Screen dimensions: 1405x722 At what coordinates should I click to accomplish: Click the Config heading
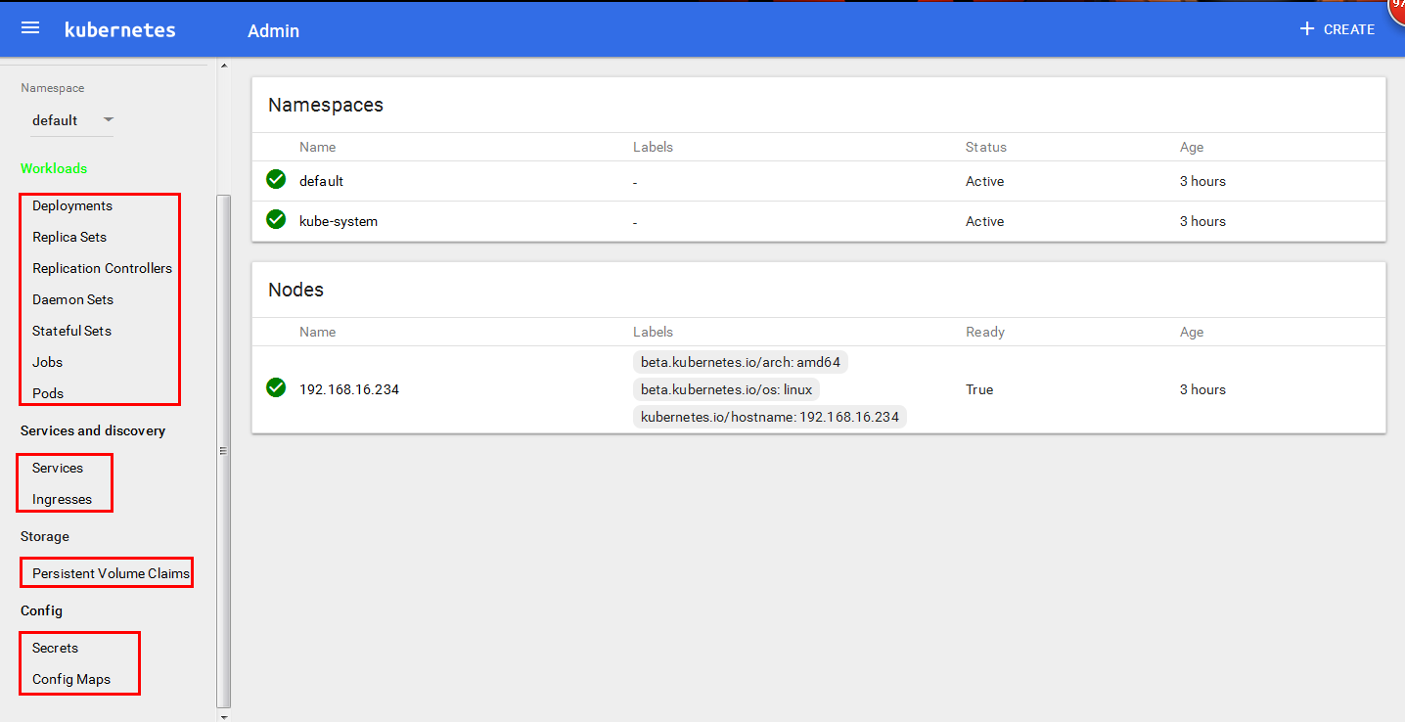[41, 610]
